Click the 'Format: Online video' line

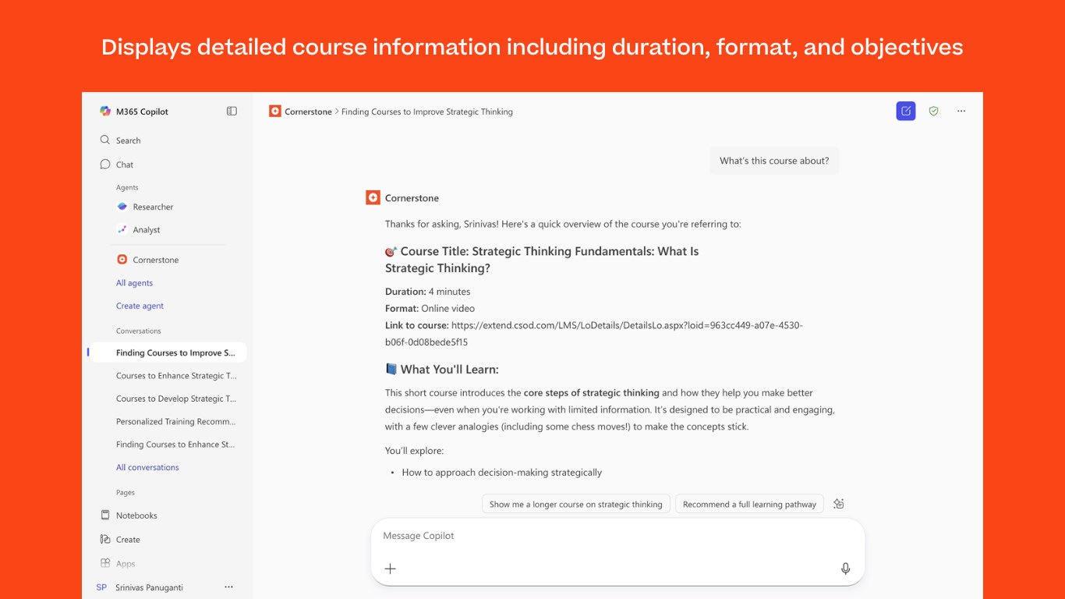tap(430, 309)
